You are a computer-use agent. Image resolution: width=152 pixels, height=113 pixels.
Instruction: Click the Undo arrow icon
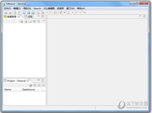pos(47,12)
